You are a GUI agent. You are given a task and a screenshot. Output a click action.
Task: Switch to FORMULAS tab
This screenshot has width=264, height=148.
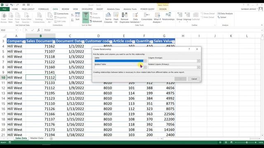pyautogui.click(x=43, y=9)
